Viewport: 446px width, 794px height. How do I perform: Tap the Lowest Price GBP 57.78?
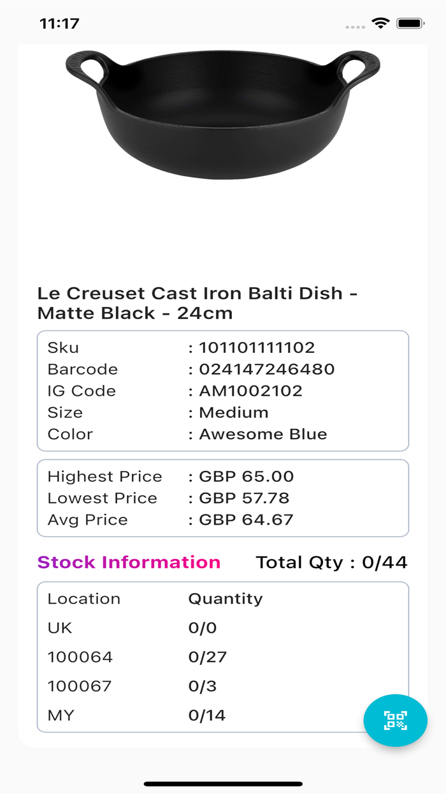tap(244, 498)
